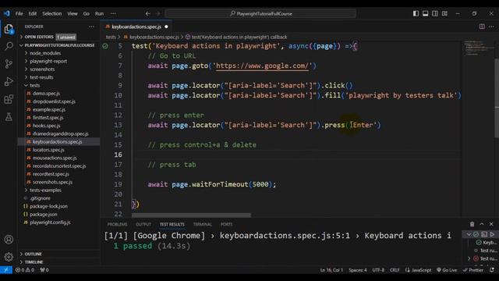The width and height of the screenshot is (499, 281).
Task: Open editor More Actions ellipsis
Action: 491,27
